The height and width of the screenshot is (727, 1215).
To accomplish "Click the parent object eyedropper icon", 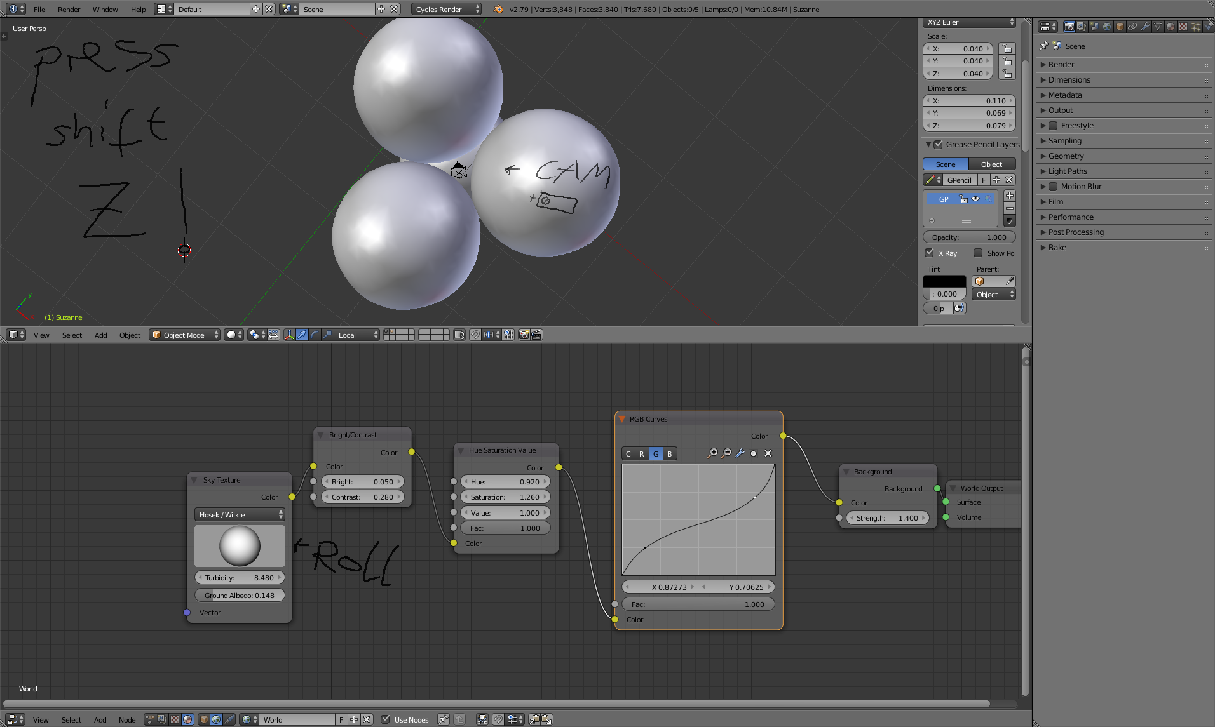I will pyautogui.click(x=1010, y=281).
